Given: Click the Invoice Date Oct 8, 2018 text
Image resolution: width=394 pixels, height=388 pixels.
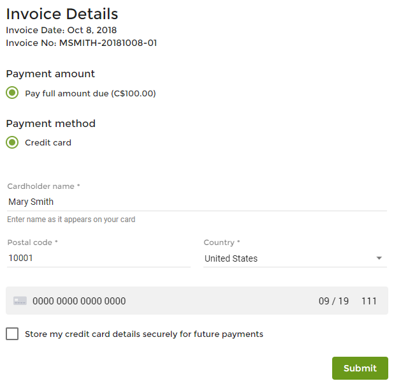Looking at the screenshot, I should pyautogui.click(x=61, y=30).
